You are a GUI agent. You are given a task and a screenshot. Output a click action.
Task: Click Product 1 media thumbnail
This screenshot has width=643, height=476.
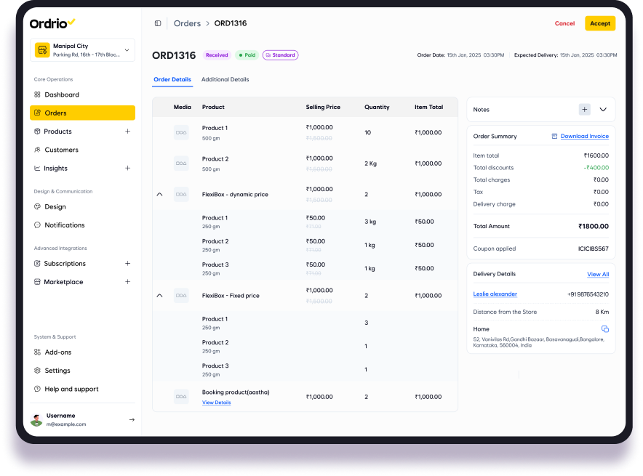click(x=181, y=132)
